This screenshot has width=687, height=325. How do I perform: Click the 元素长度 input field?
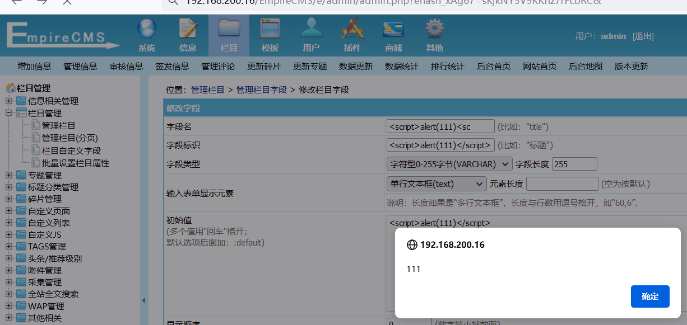tap(562, 183)
